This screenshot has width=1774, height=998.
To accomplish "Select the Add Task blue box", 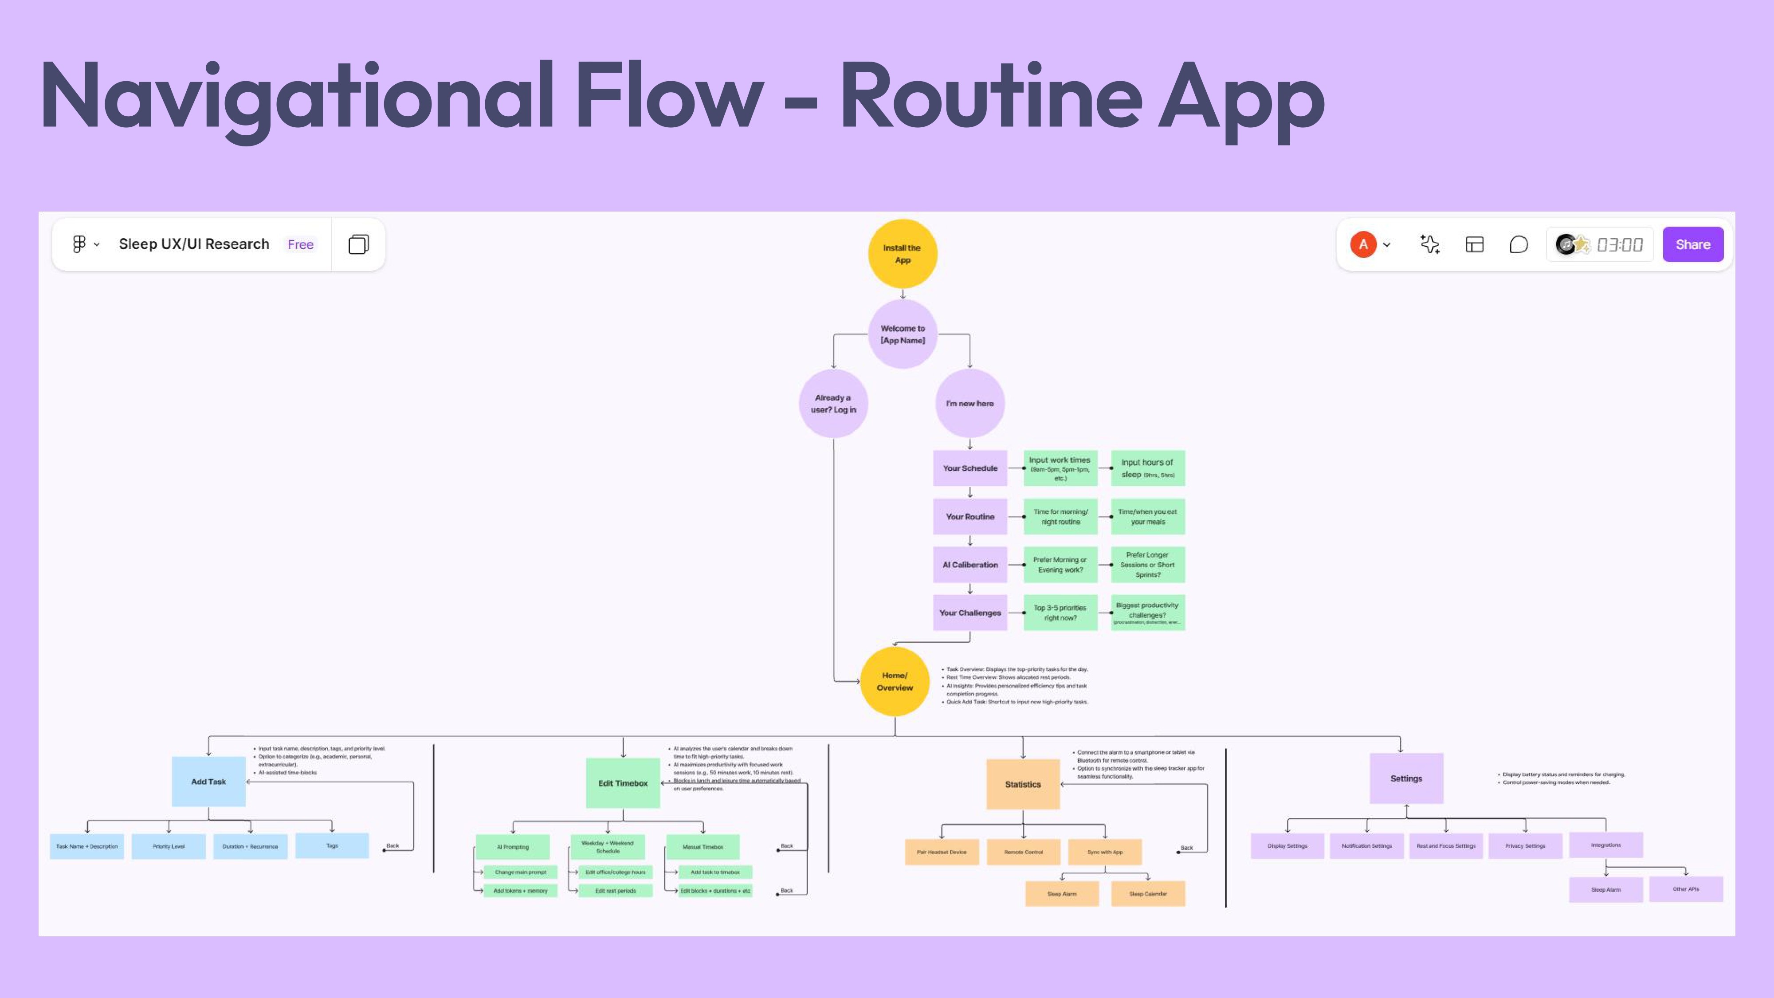I will click(x=208, y=781).
